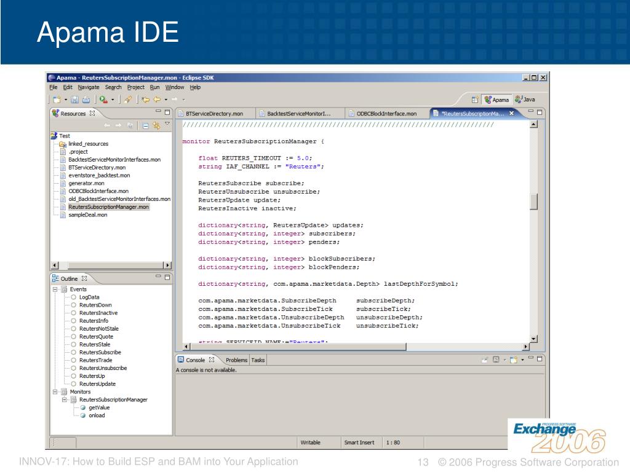Open the Resources view menu triangle

pyautogui.click(x=167, y=124)
